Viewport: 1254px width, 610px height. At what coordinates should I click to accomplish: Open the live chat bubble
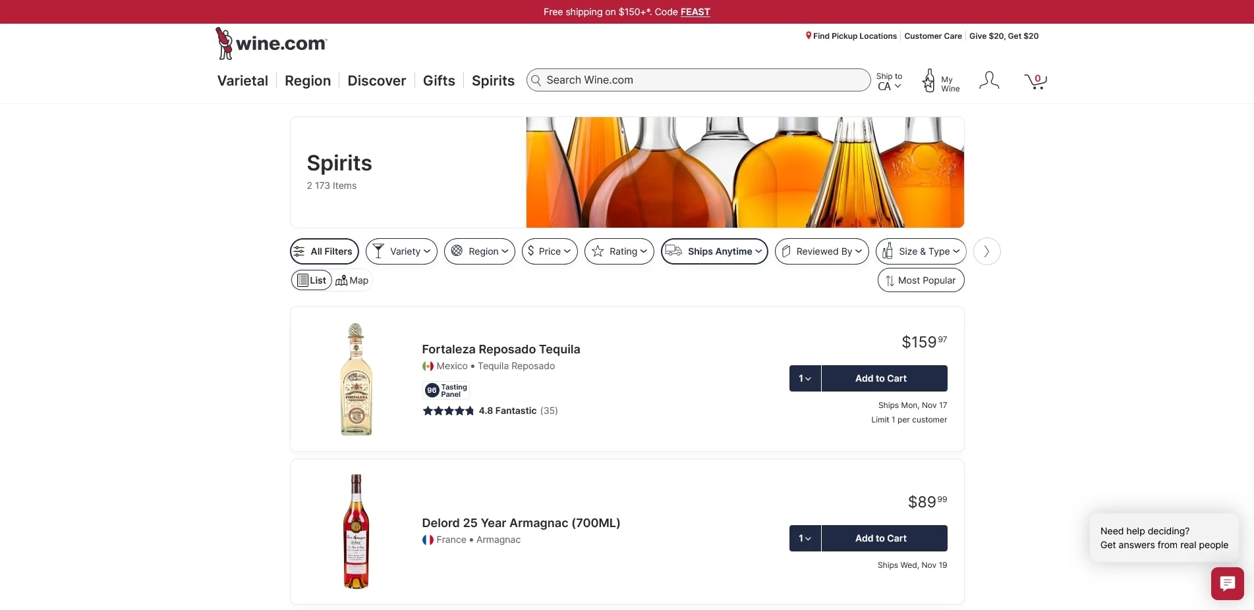[x=1226, y=583]
